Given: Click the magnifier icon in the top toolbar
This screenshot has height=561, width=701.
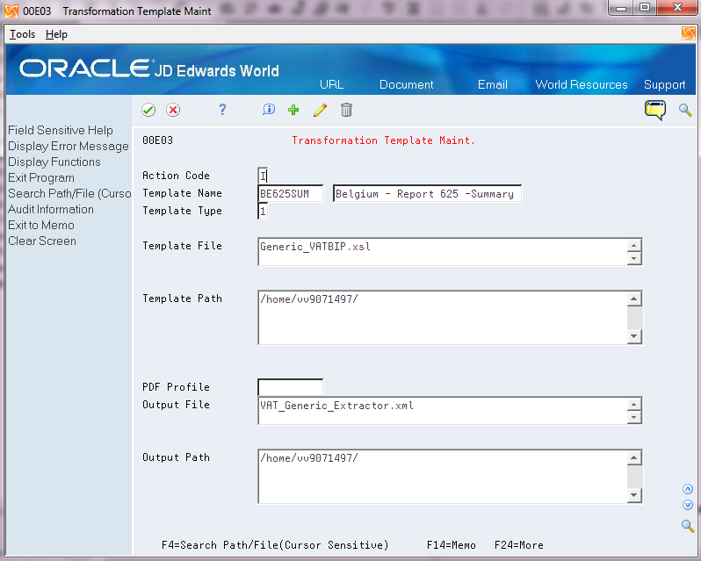Looking at the screenshot, I should click(x=685, y=110).
